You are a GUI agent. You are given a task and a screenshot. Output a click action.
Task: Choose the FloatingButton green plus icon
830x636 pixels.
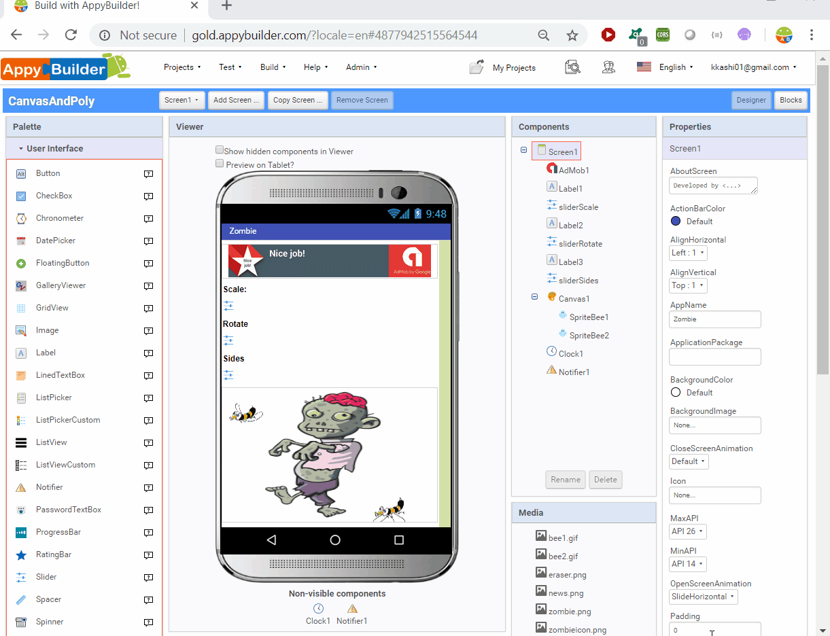click(x=21, y=264)
